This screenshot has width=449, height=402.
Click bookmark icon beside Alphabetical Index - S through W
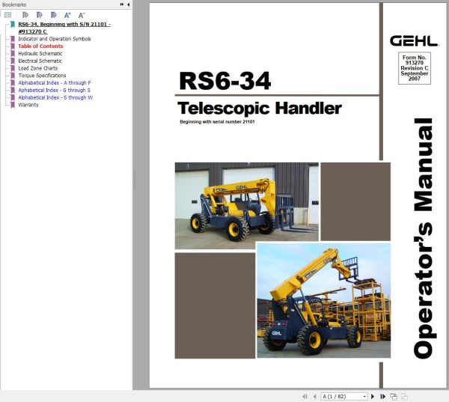[13, 97]
